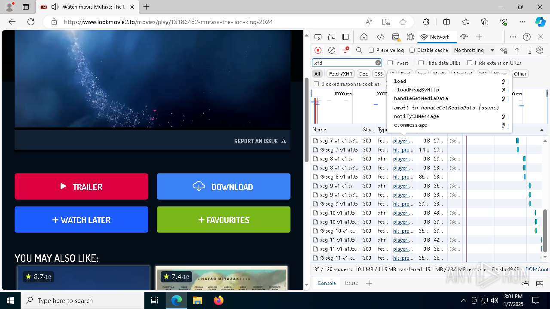Switch to the Issues drawer tab
Image resolution: width=550 pixels, height=309 pixels.
click(351, 283)
